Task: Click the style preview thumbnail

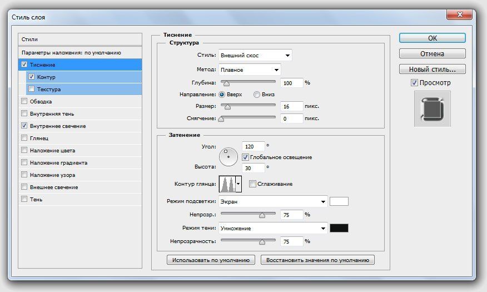Action: pos(433,108)
